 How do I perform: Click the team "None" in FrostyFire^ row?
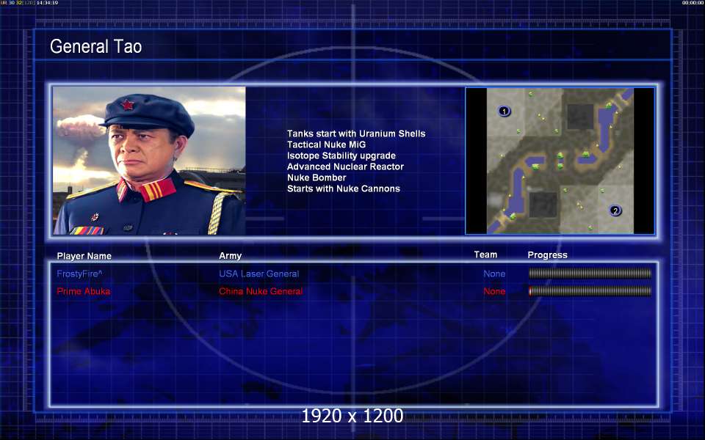pos(494,274)
